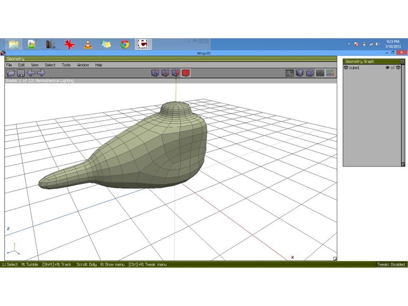Toggle axes display with the colored axes icon
The image size is (408, 306).
(x=331, y=73)
